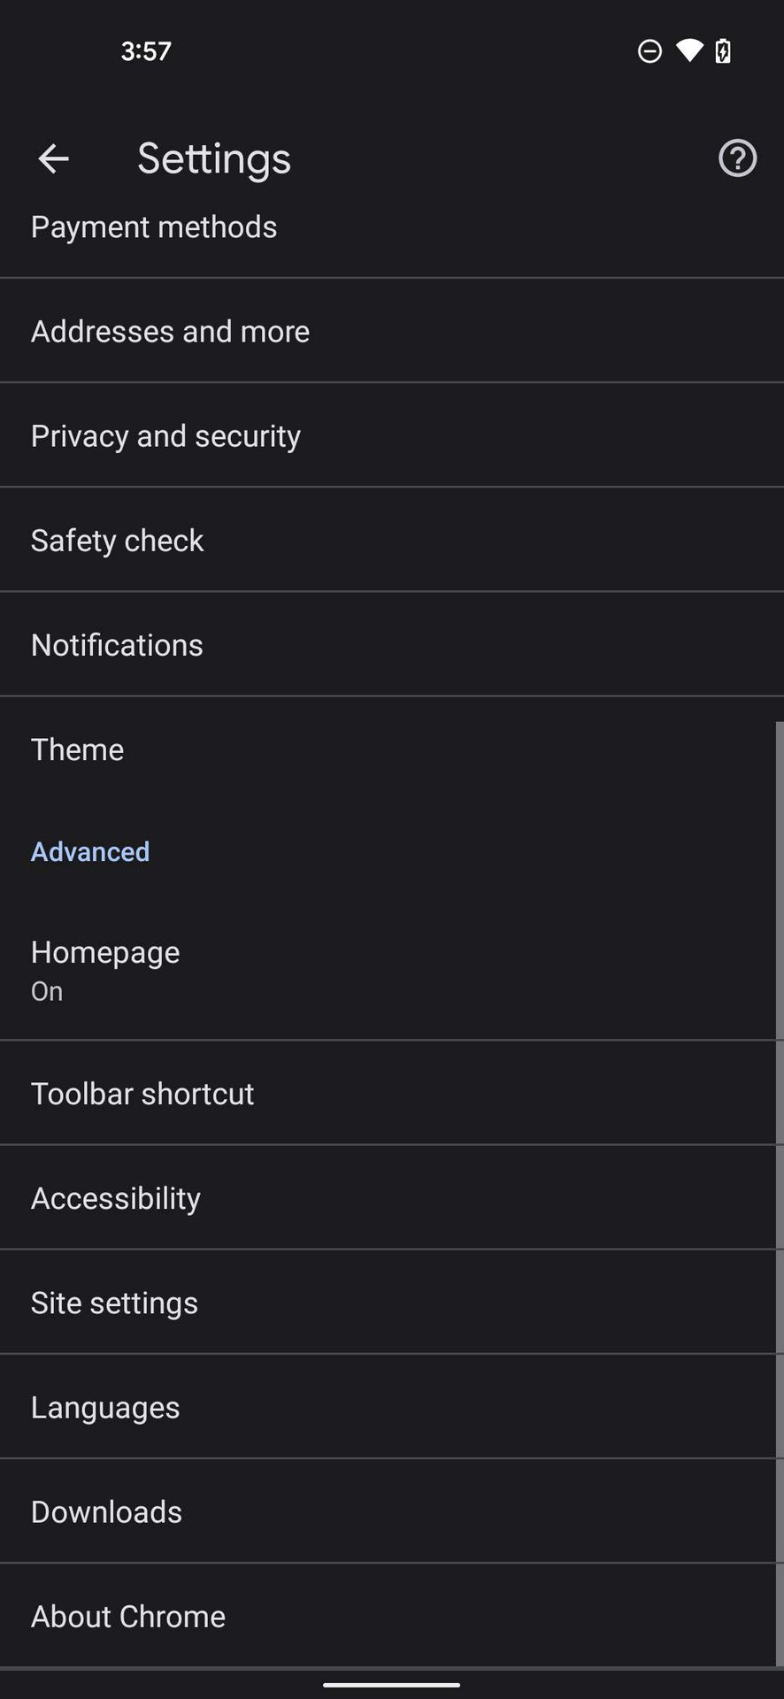
Task: Select Toolbar shortcut
Action: (142, 1094)
